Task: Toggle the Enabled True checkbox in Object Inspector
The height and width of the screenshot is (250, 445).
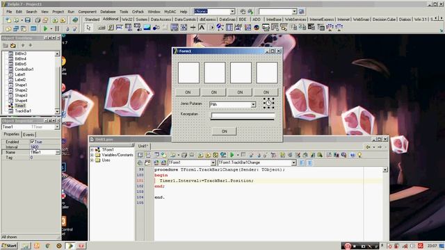Action: pos(32,142)
